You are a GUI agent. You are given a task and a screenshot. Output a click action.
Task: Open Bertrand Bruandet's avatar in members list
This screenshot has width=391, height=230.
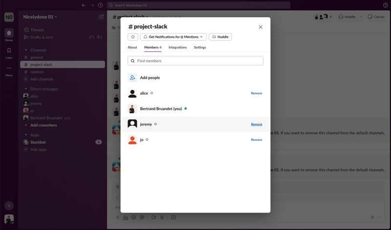pos(132,109)
